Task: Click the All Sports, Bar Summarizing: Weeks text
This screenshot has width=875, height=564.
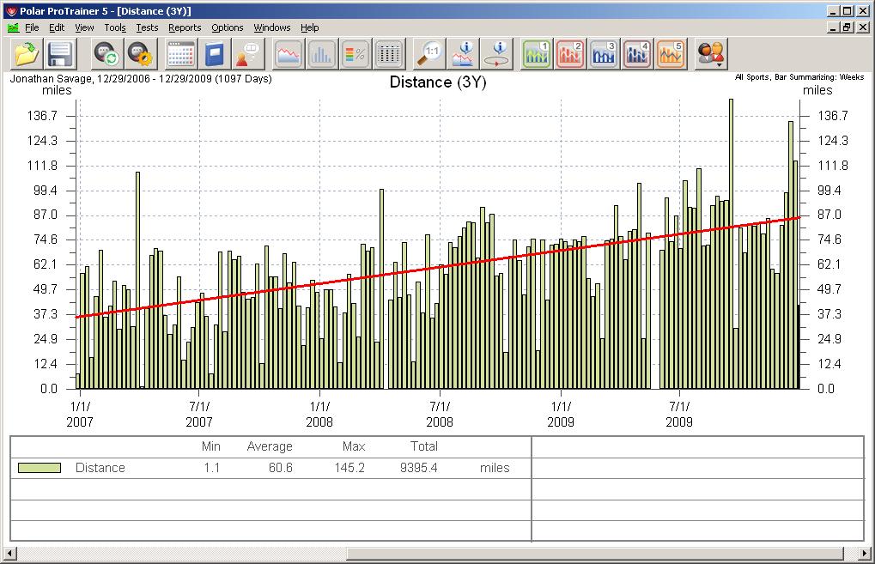Action: point(799,77)
